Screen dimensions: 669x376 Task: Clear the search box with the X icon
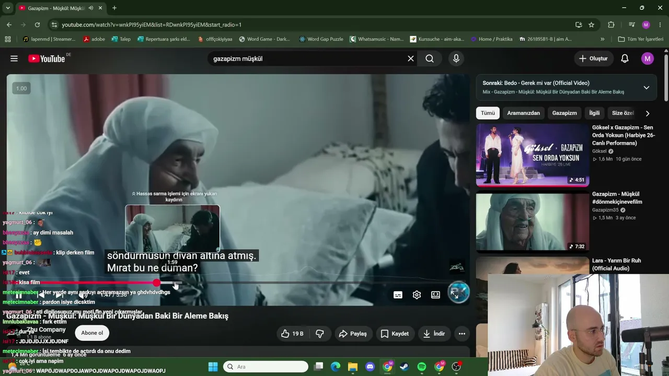411,58
